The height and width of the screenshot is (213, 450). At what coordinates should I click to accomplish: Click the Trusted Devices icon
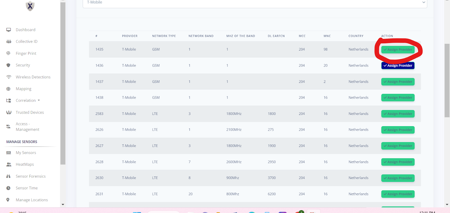(9, 112)
